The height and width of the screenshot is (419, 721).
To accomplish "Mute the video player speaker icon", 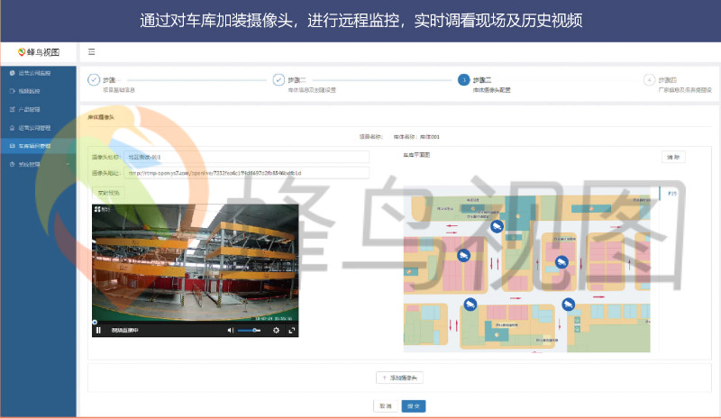I will click(x=230, y=331).
